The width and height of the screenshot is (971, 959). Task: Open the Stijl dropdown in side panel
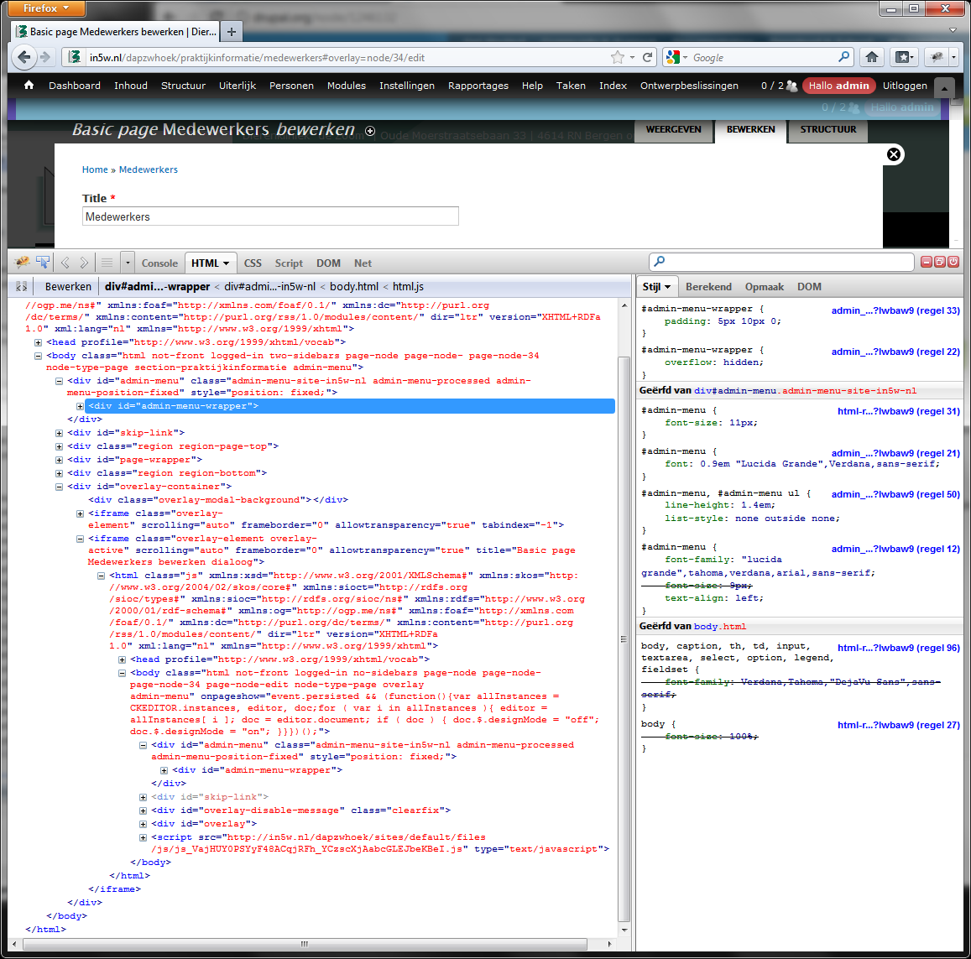(x=656, y=286)
